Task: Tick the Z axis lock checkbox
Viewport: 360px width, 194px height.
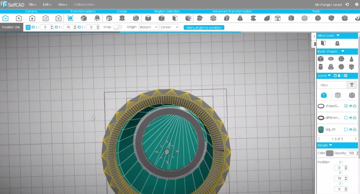Action: point(79,27)
